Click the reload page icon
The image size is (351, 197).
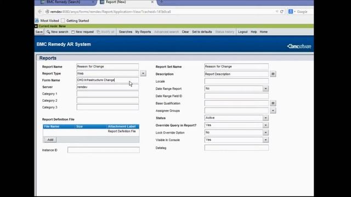282,11
